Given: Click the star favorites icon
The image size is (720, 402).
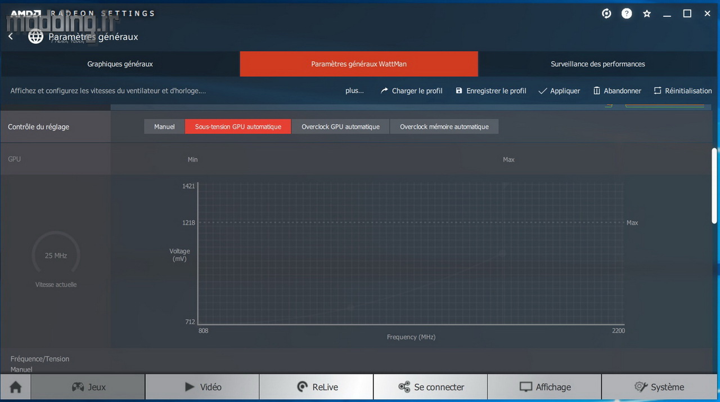Looking at the screenshot, I should click(x=647, y=14).
